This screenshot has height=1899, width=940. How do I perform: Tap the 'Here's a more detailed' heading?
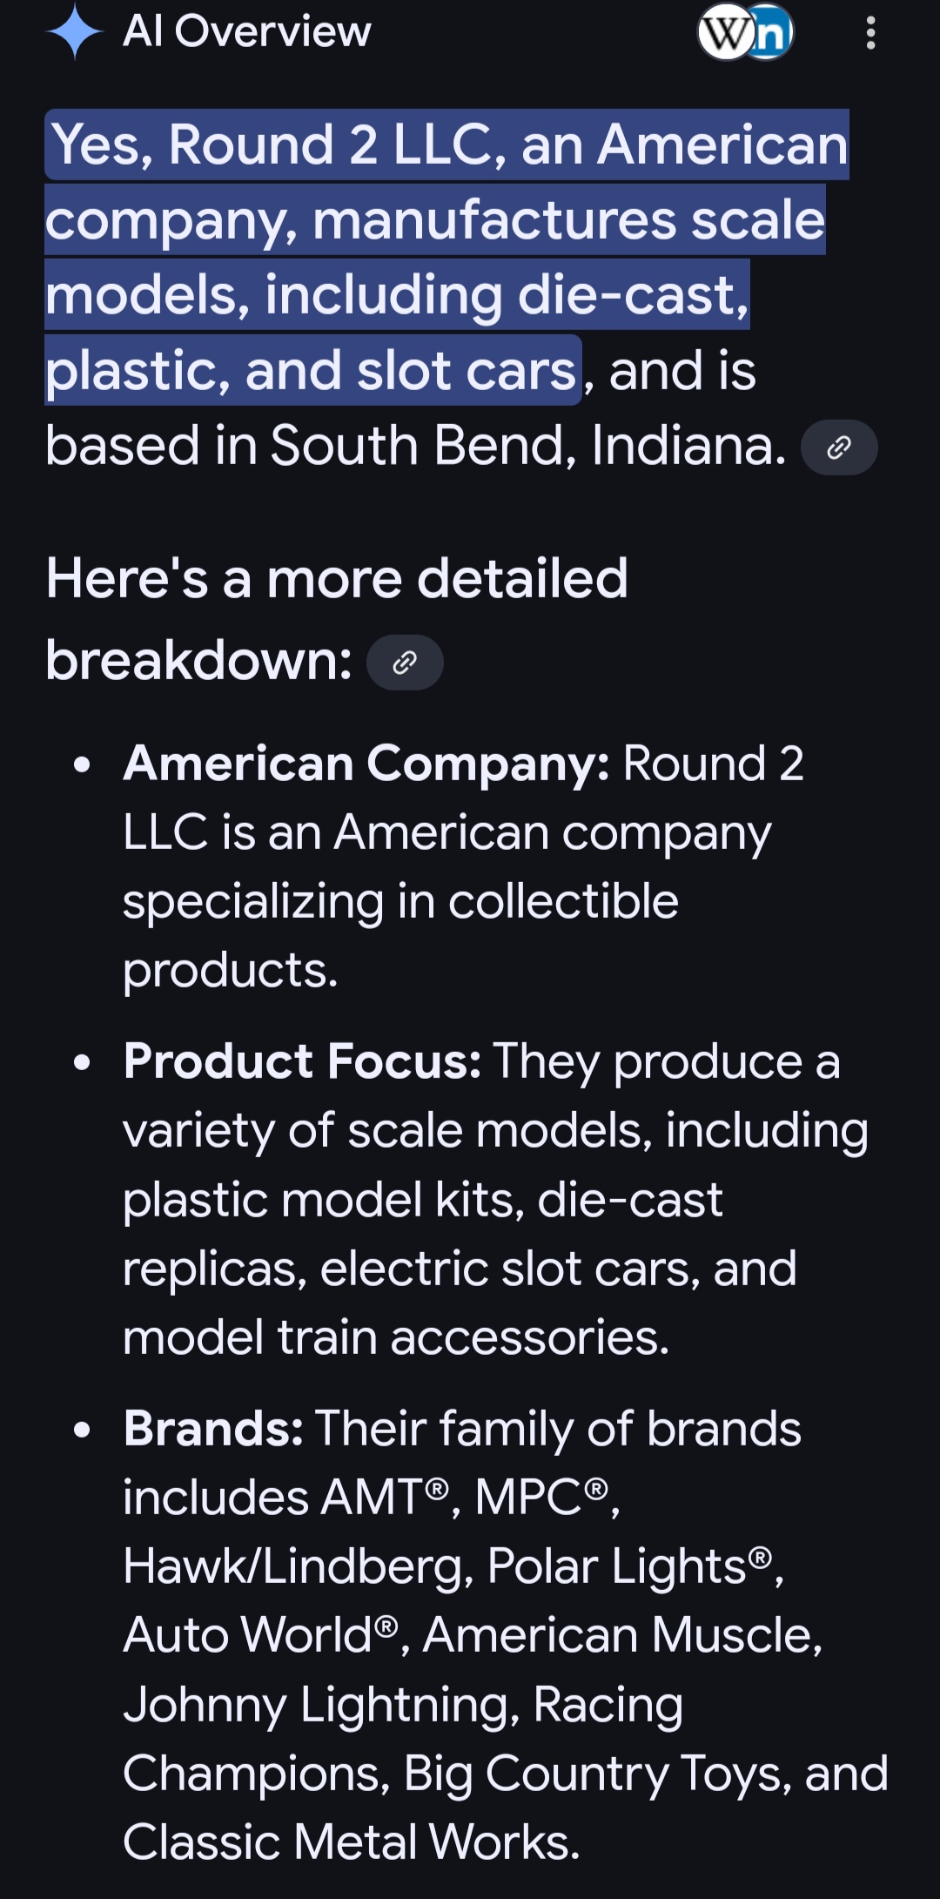pyautogui.click(x=337, y=578)
